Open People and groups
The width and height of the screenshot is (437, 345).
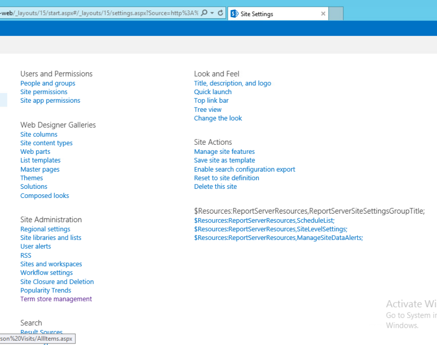click(47, 83)
